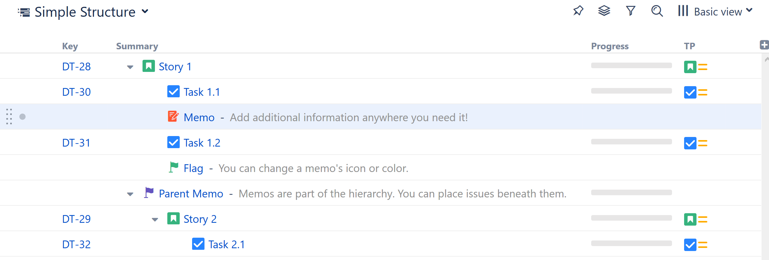Click the green Flag memo icon
769x260 pixels.
(174, 167)
